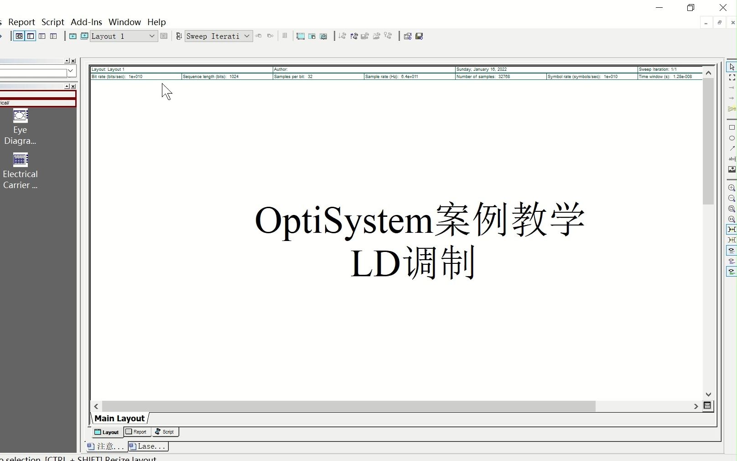Image resolution: width=737 pixels, height=461 pixels.
Task: Choose the Zoom Out tool
Action: (x=732, y=199)
